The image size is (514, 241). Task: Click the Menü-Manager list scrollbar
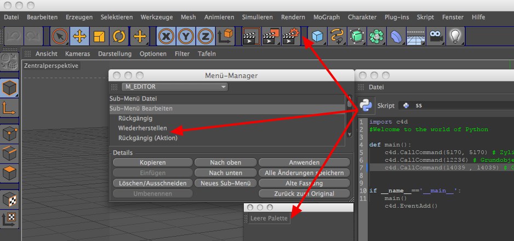(x=349, y=117)
